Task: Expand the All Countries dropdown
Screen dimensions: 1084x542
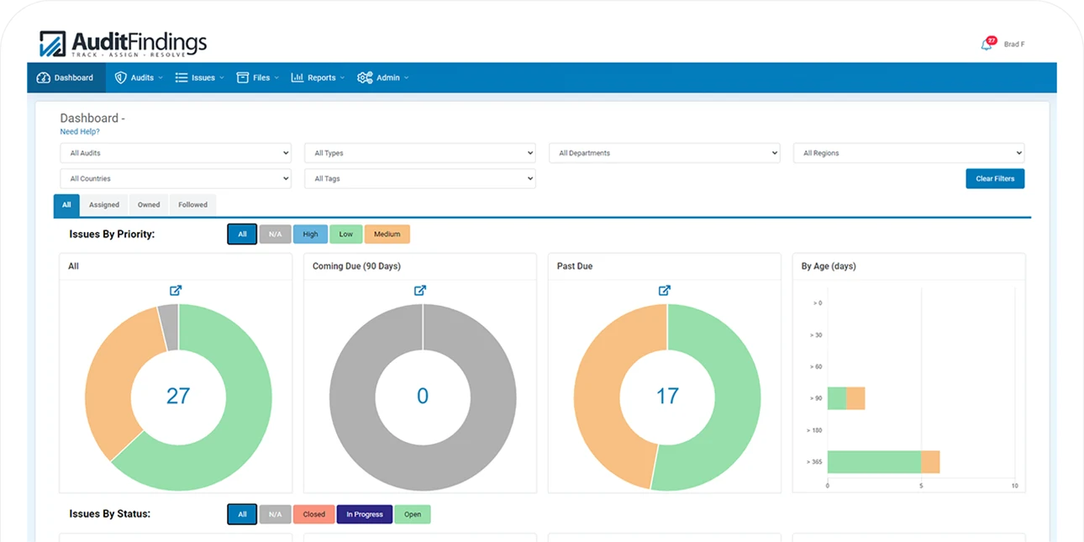Action: click(x=176, y=178)
